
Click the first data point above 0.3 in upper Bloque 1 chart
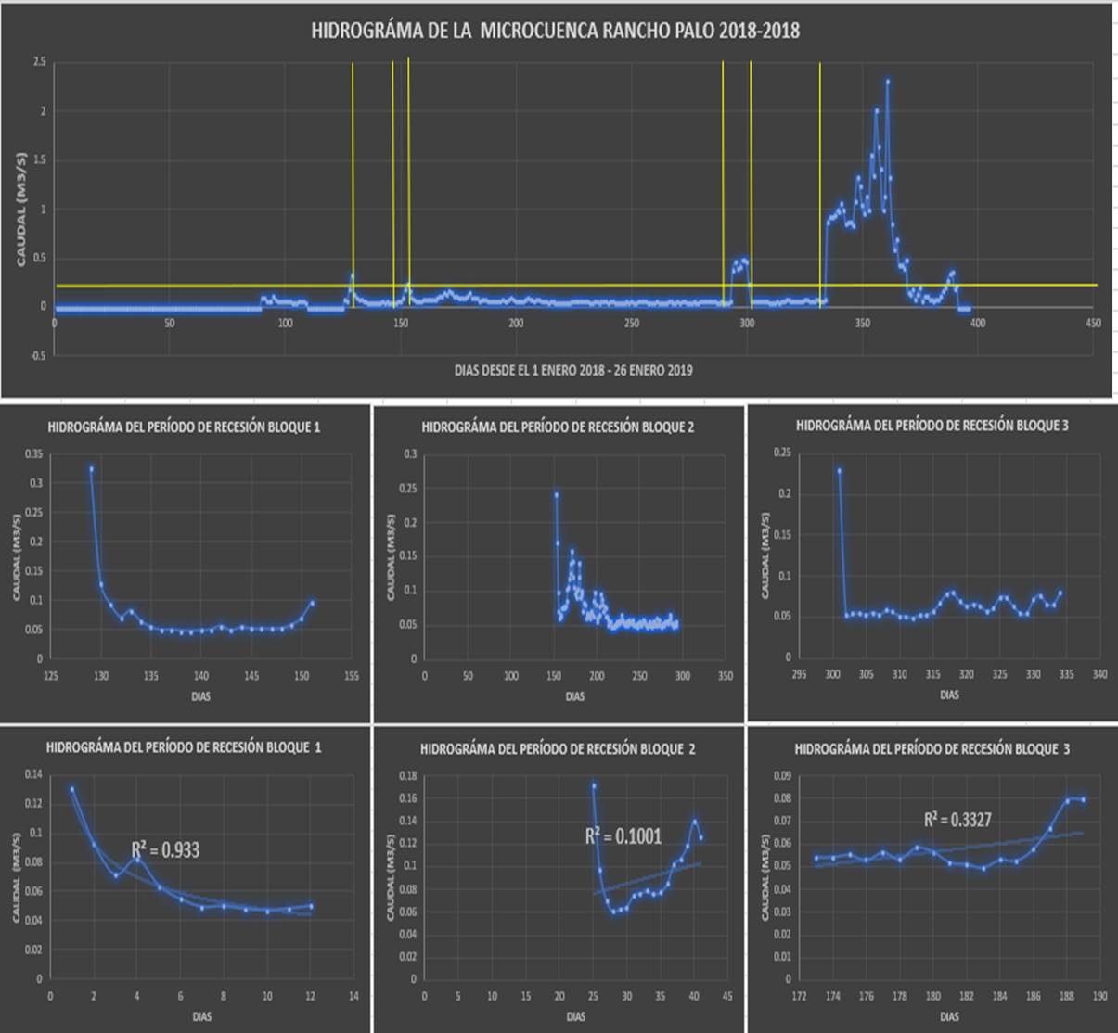[91, 469]
